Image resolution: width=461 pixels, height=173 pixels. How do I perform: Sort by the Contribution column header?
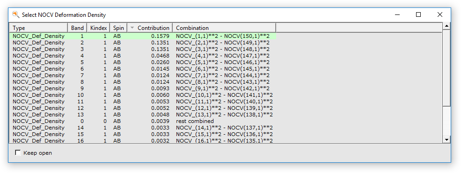coord(150,28)
